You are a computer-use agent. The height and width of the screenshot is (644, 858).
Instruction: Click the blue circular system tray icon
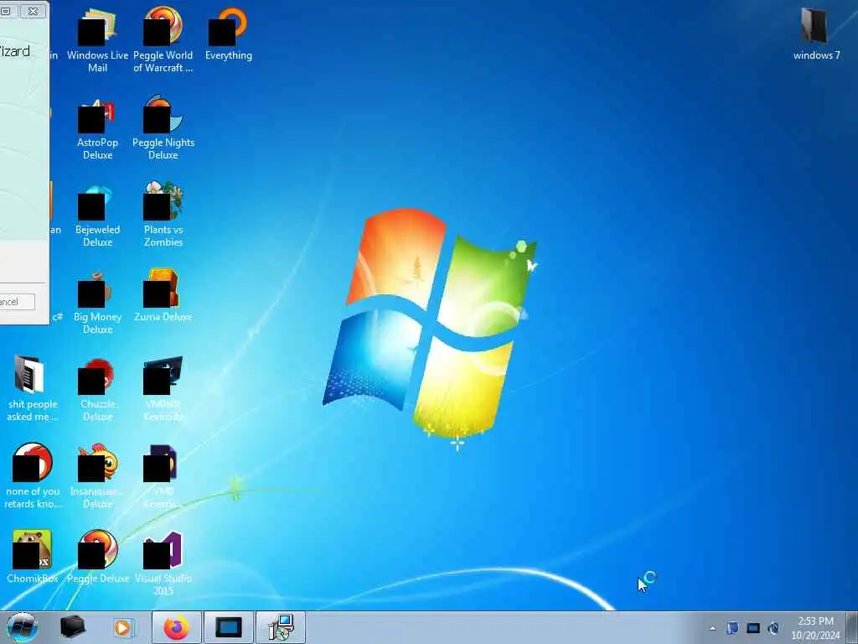click(773, 628)
